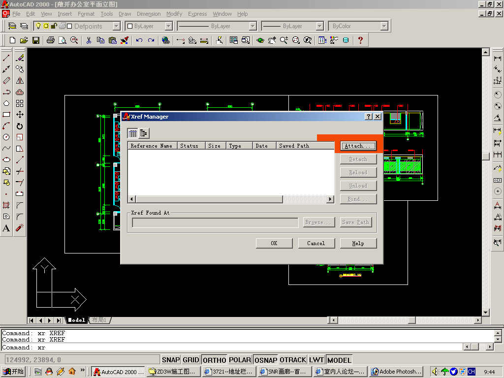The height and width of the screenshot is (378, 504).
Task: Click the command line input
Action: 231,347
